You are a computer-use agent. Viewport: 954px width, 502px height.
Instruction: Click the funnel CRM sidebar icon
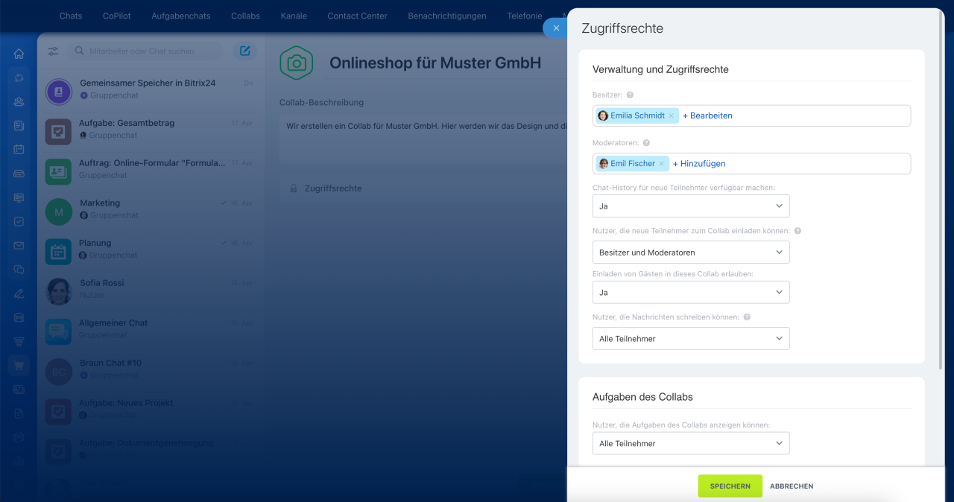coord(19,342)
